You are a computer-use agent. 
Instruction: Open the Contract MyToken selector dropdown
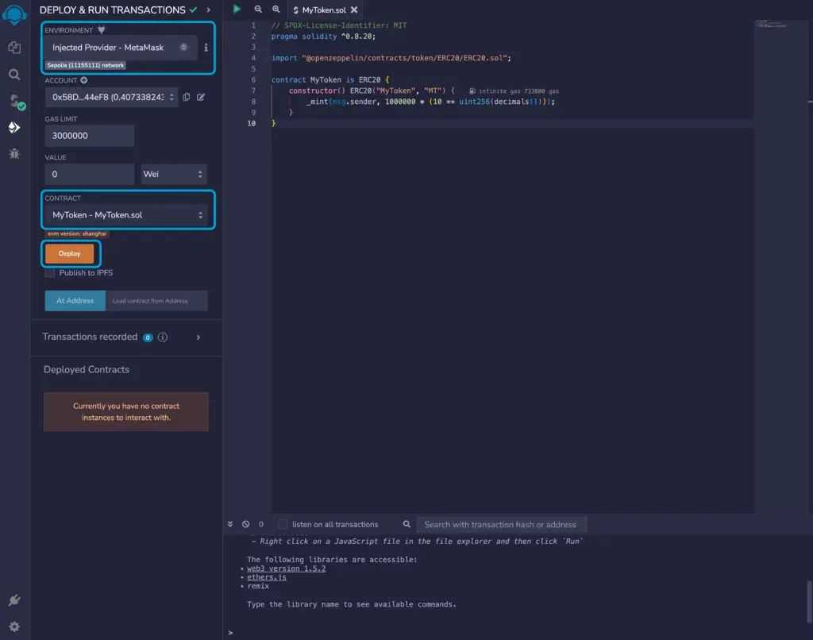[x=128, y=214]
